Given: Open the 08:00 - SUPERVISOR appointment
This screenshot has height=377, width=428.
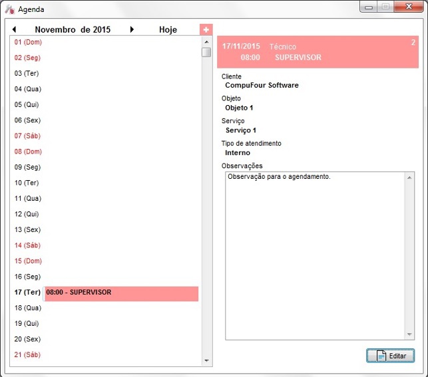Looking at the screenshot, I should pos(121,293).
